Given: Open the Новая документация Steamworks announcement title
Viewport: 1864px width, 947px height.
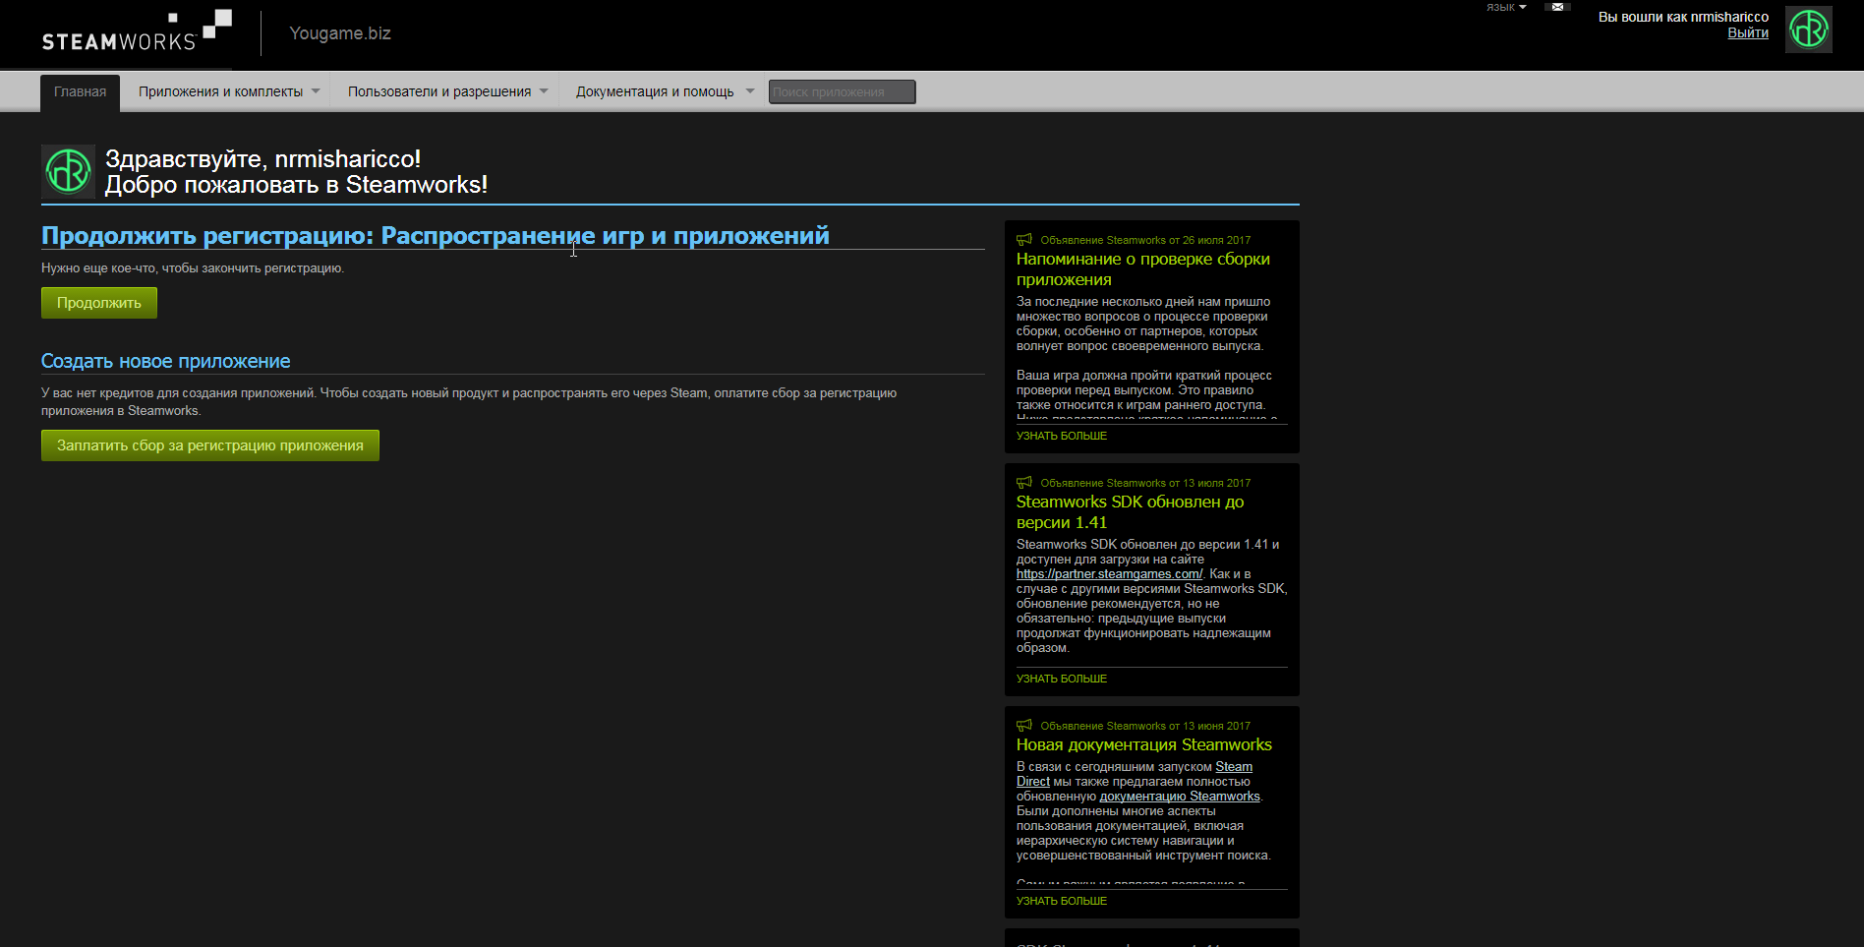Looking at the screenshot, I should 1144,745.
